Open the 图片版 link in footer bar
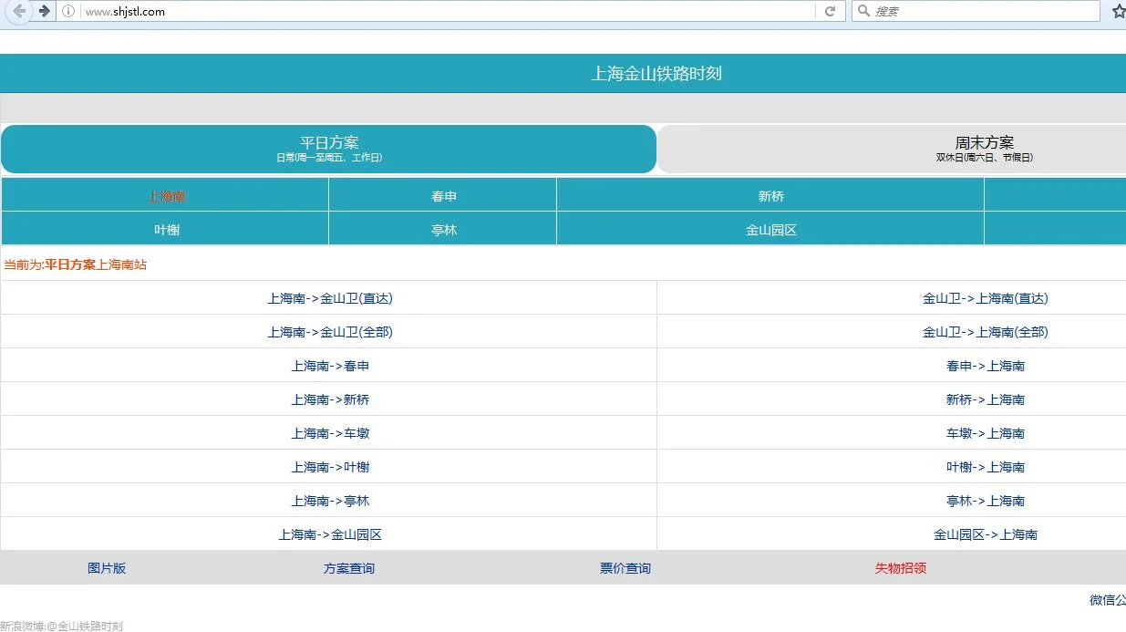The image size is (1126, 632). click(x=107, y=568)
